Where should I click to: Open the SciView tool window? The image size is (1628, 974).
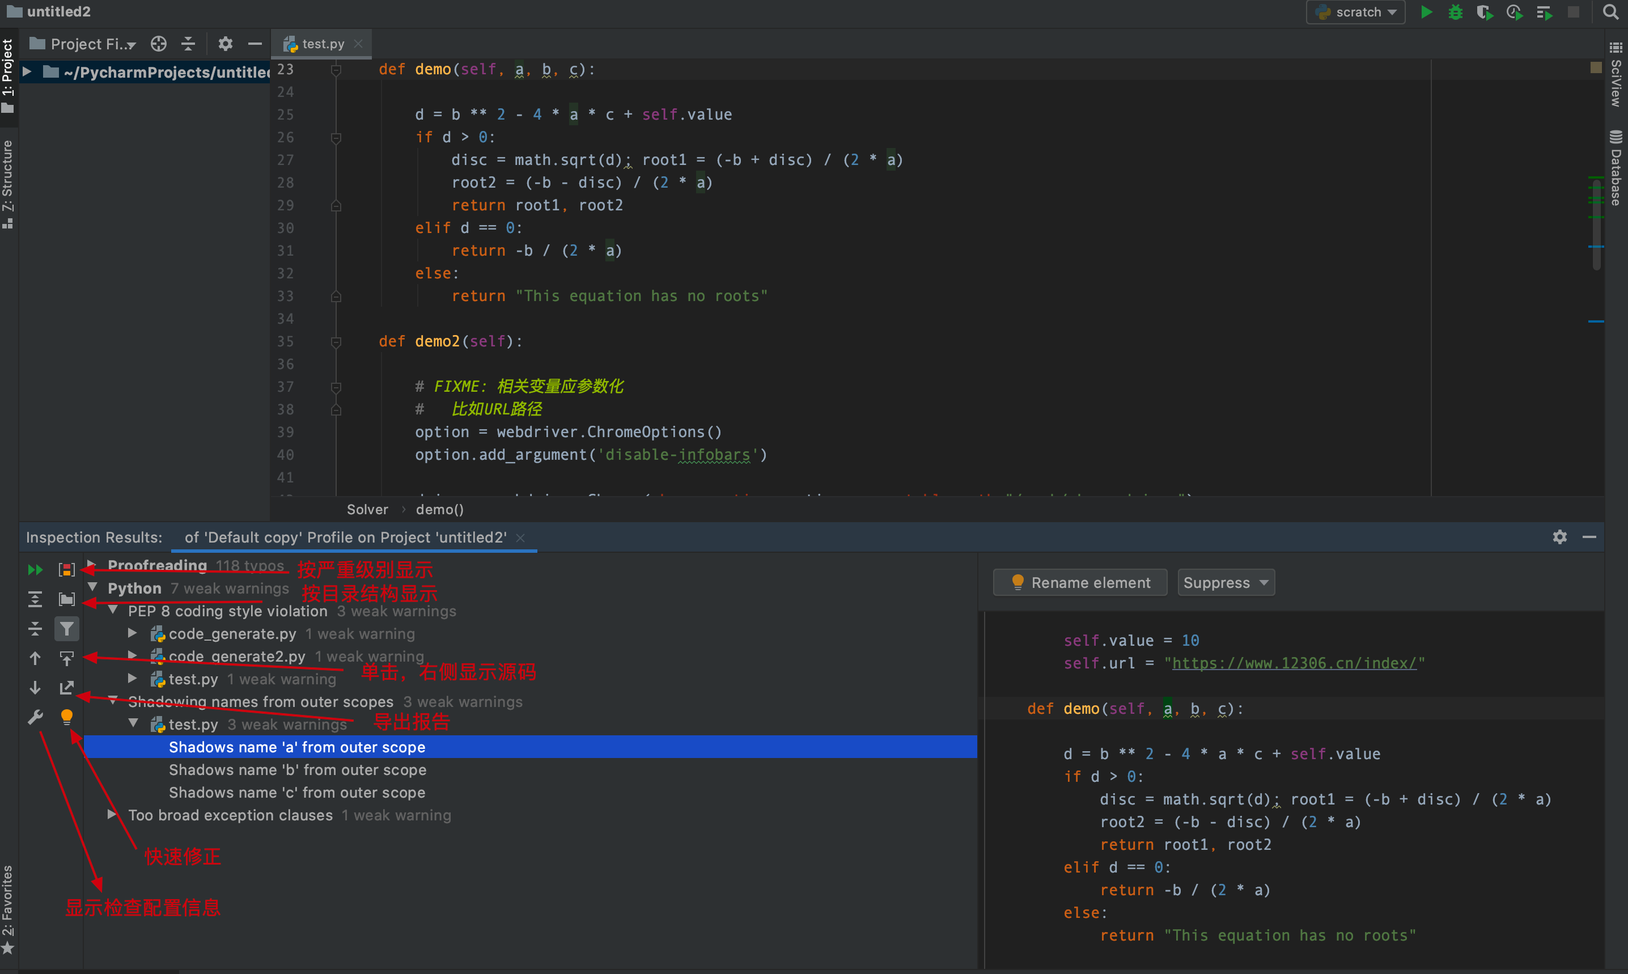[x=1616, y=75]
